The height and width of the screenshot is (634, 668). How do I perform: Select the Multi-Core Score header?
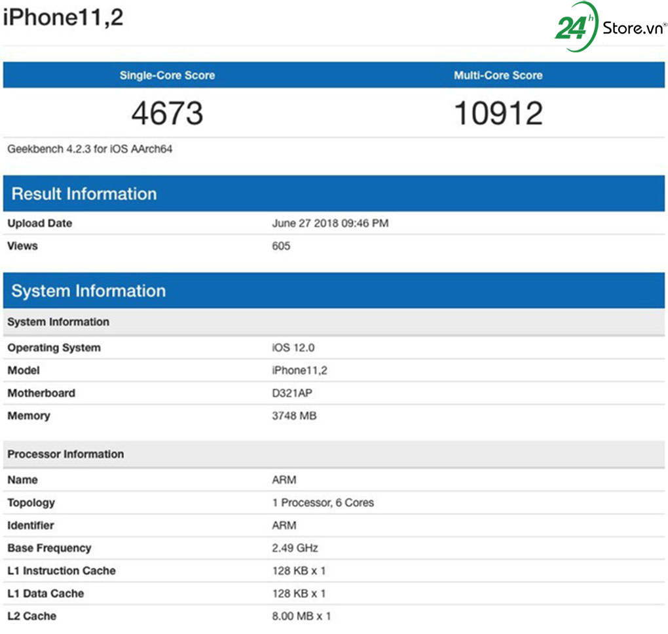point(498,75)
